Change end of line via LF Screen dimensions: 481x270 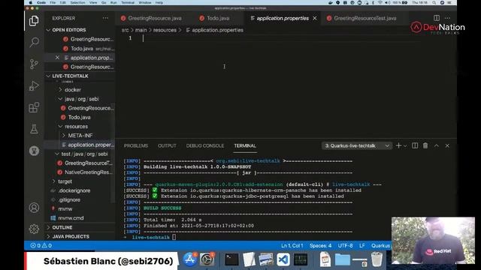[362, 246]
